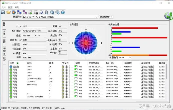Open the 文件 menu

click(x=4, y=7)
